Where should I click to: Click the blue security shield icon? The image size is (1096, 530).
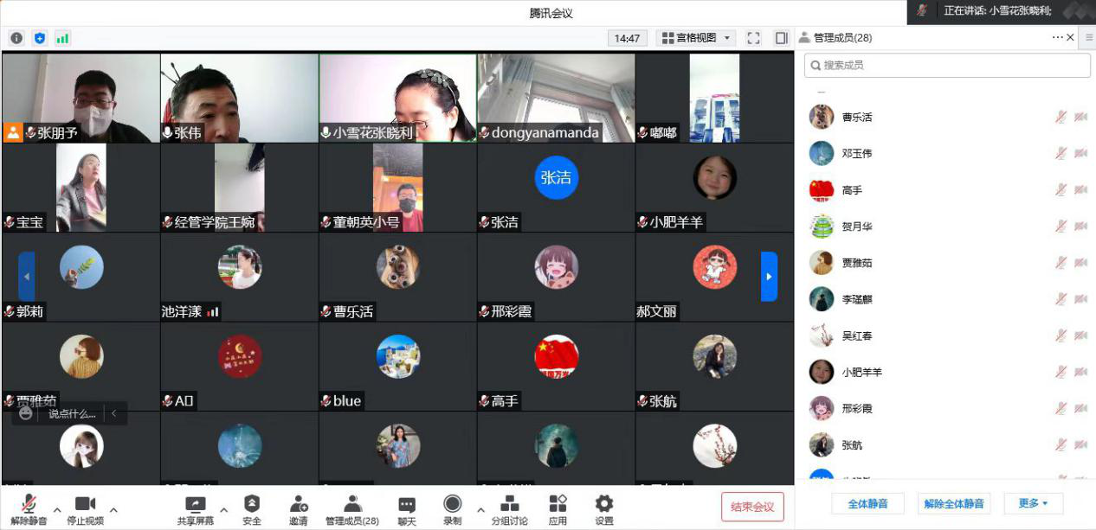tap(39, 38)
